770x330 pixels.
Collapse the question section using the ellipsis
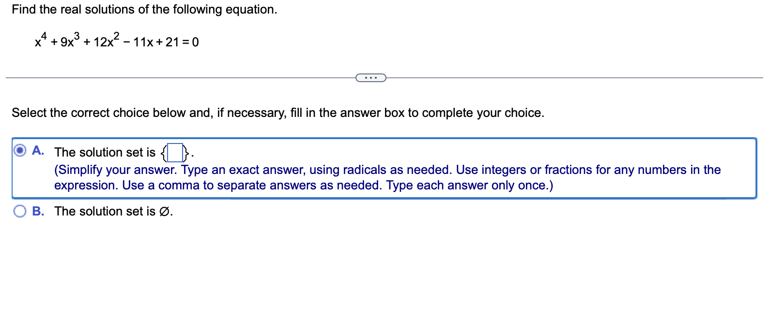(x=371, y=77)
